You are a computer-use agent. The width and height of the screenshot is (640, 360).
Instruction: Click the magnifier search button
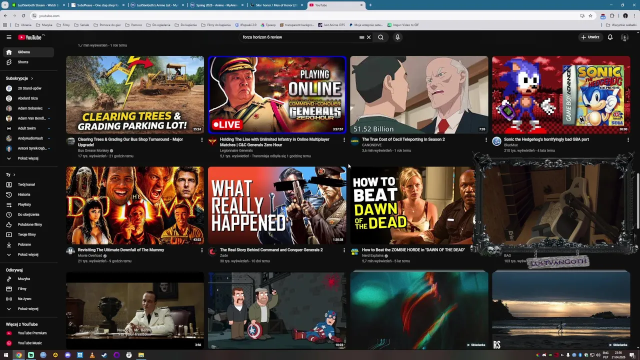point(380,37)
